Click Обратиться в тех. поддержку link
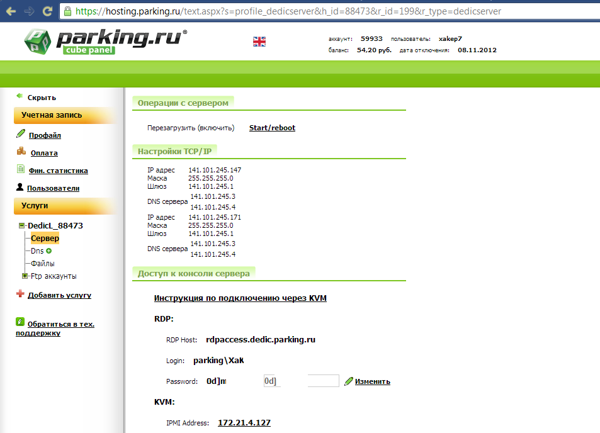600x433 pixels. tap(55, 329)
